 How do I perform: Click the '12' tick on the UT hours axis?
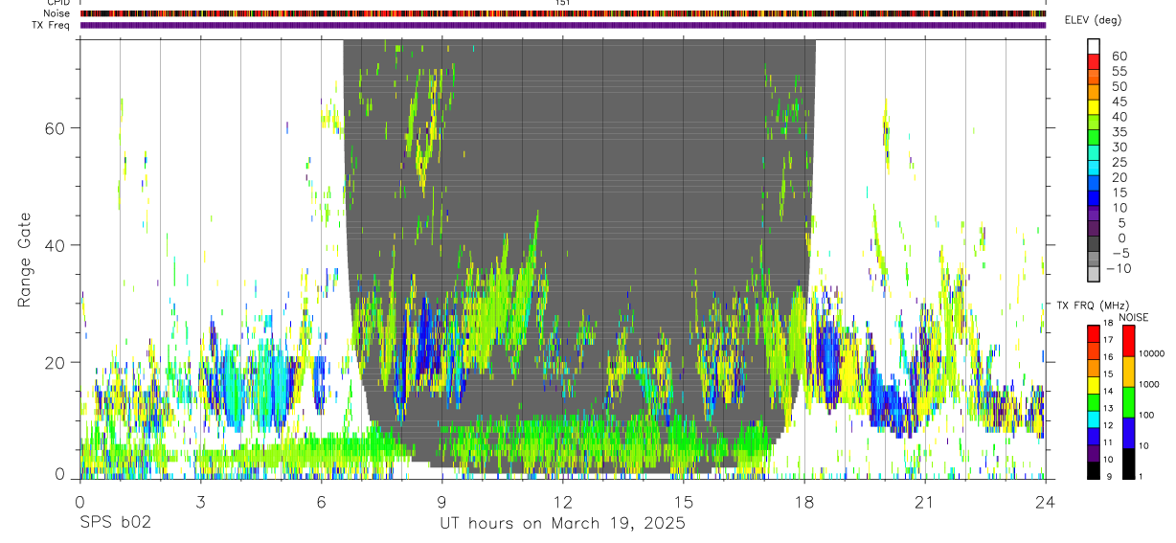tap(562, 502)
